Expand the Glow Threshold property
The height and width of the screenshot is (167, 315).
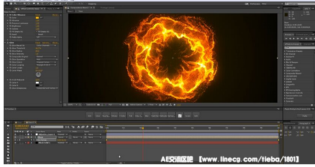coord(8,48)
